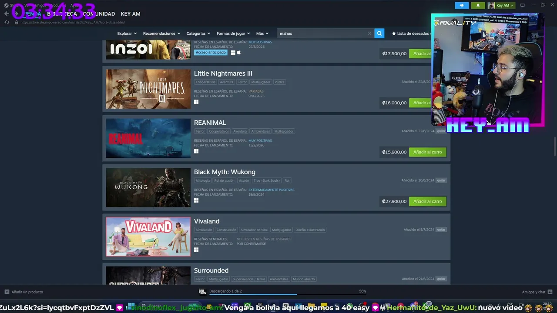This screenshot has height=313, width=557.
Task: Click the Windows platform icon for inZOI
Action: coord(233,52)
